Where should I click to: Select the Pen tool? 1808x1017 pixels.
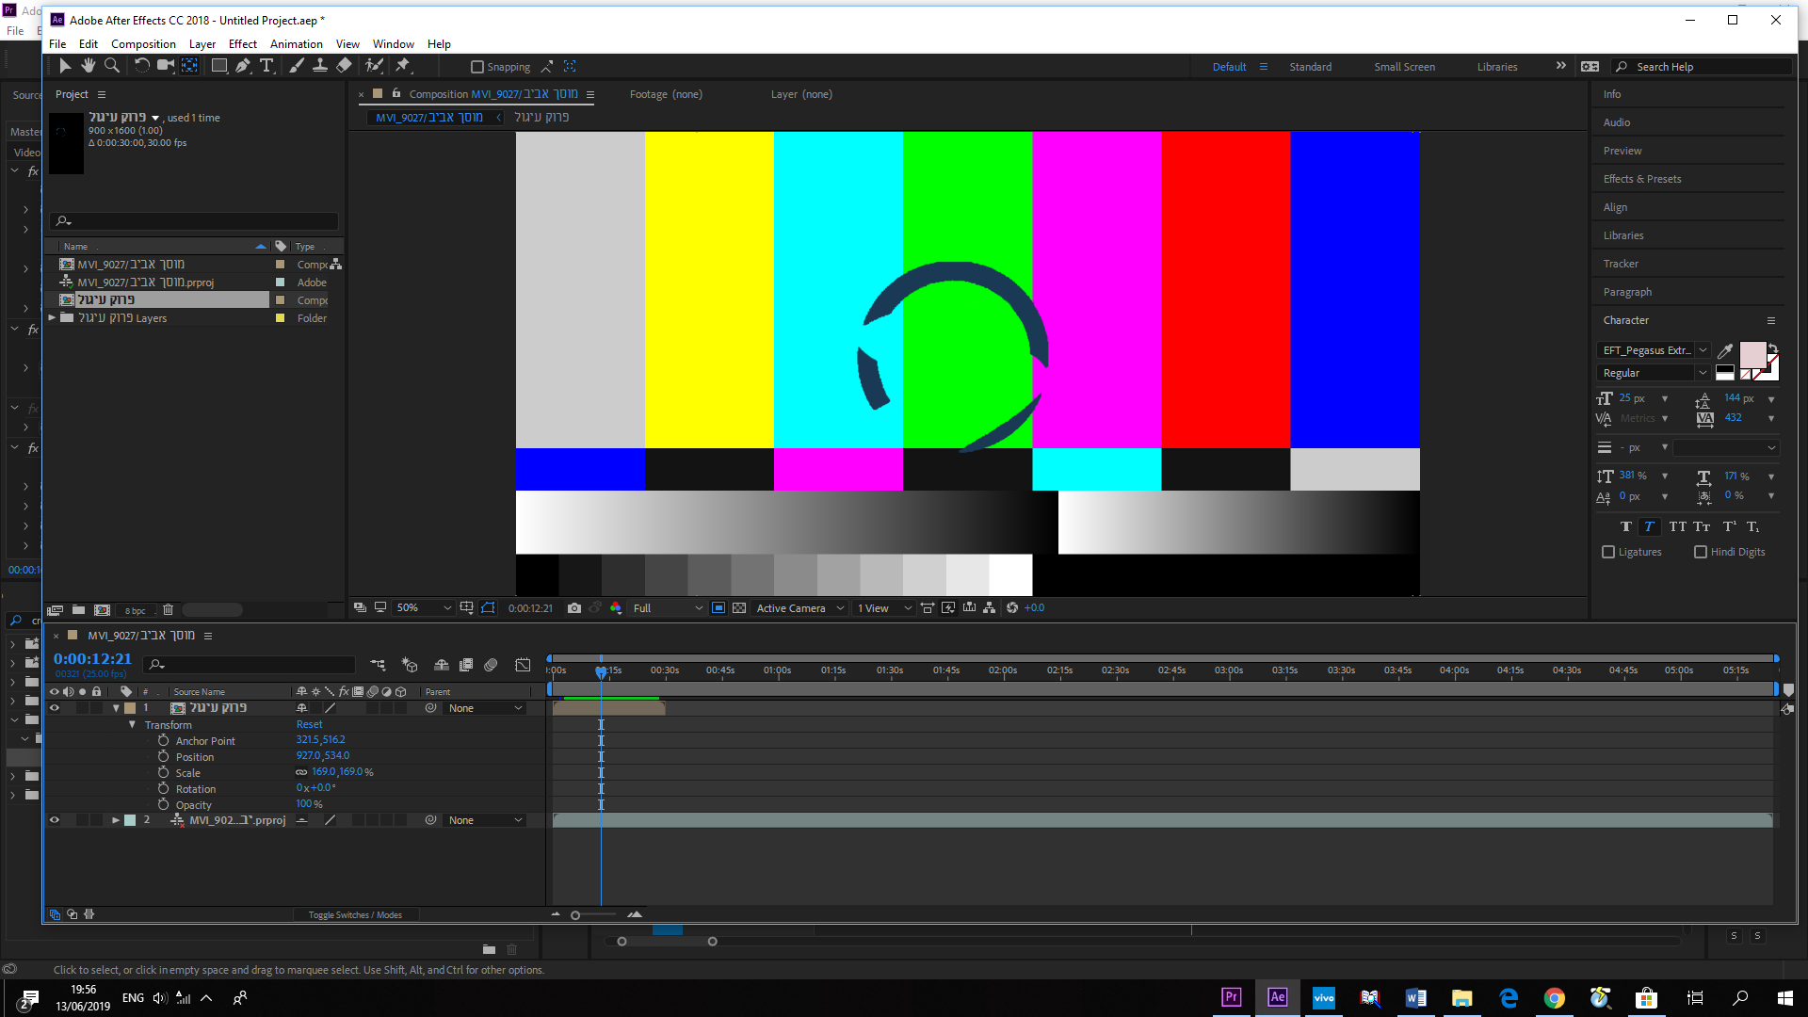point(243,66)
